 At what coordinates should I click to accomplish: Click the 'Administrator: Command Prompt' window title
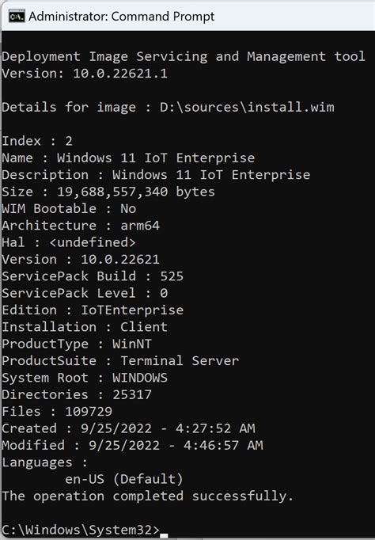pyautogui.click(x=122, y=16)
